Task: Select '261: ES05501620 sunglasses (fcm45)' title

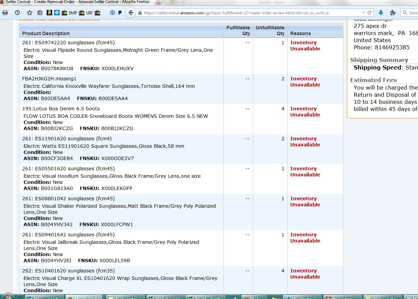Action: [68, 169]
